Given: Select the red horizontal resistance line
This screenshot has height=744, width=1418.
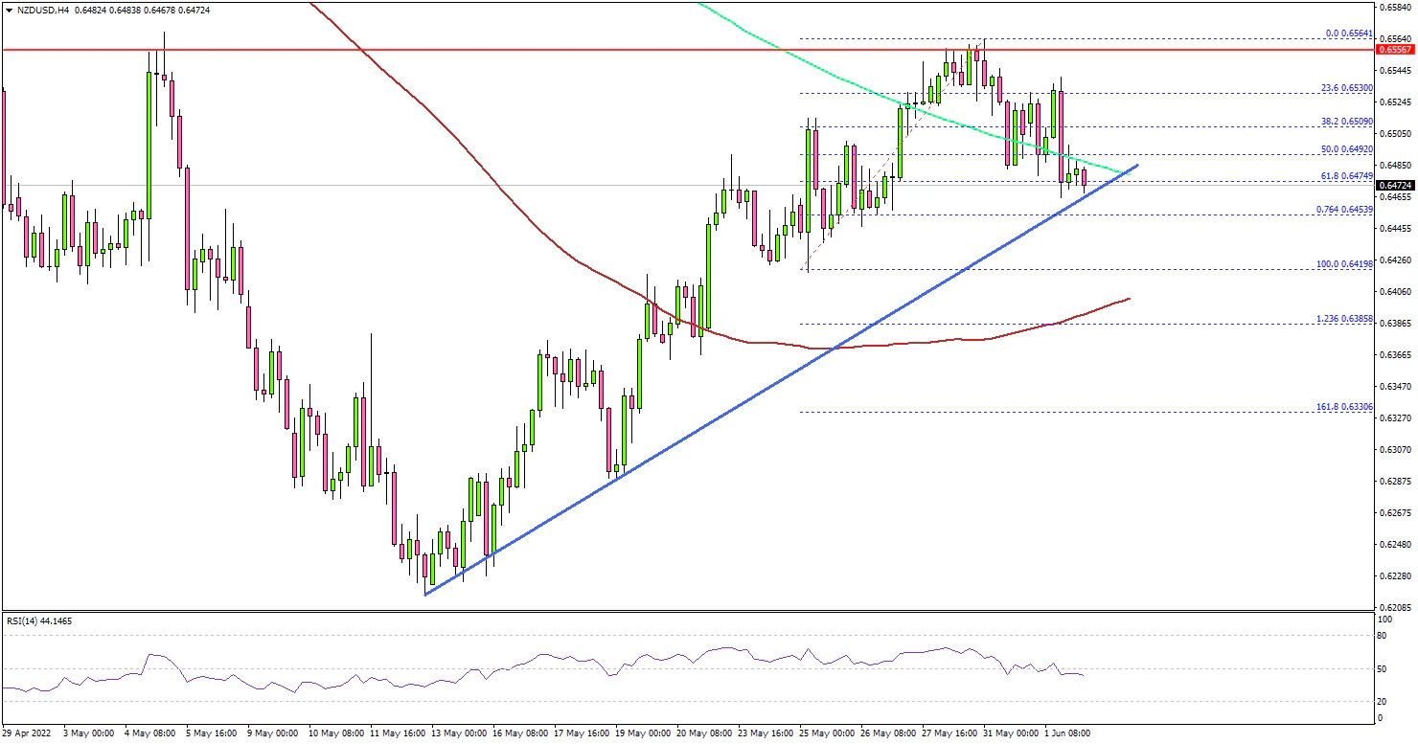Looking at the screenshot, I should point(575,49).
